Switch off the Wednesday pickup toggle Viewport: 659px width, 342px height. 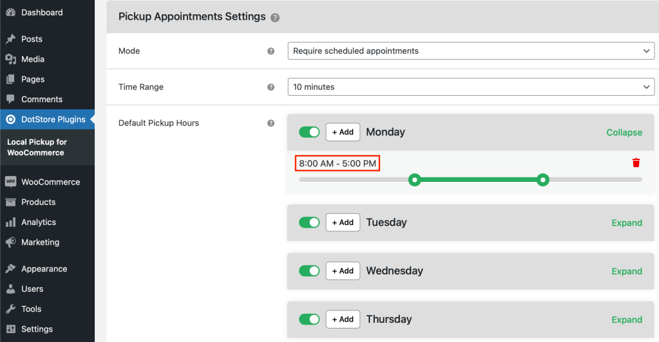pos(309,271)
